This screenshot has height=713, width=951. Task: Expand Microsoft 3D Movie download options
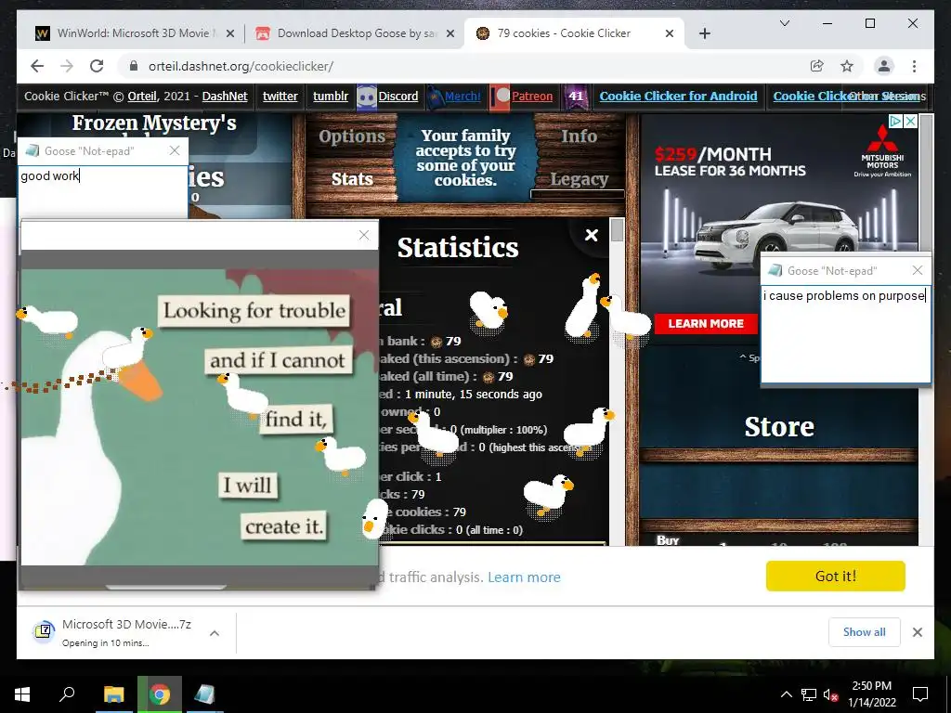(215, 633)
